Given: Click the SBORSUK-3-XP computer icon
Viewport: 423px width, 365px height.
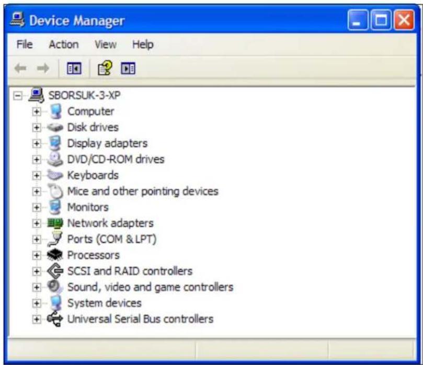Looking at the screenshot, I should coord(37,95).
